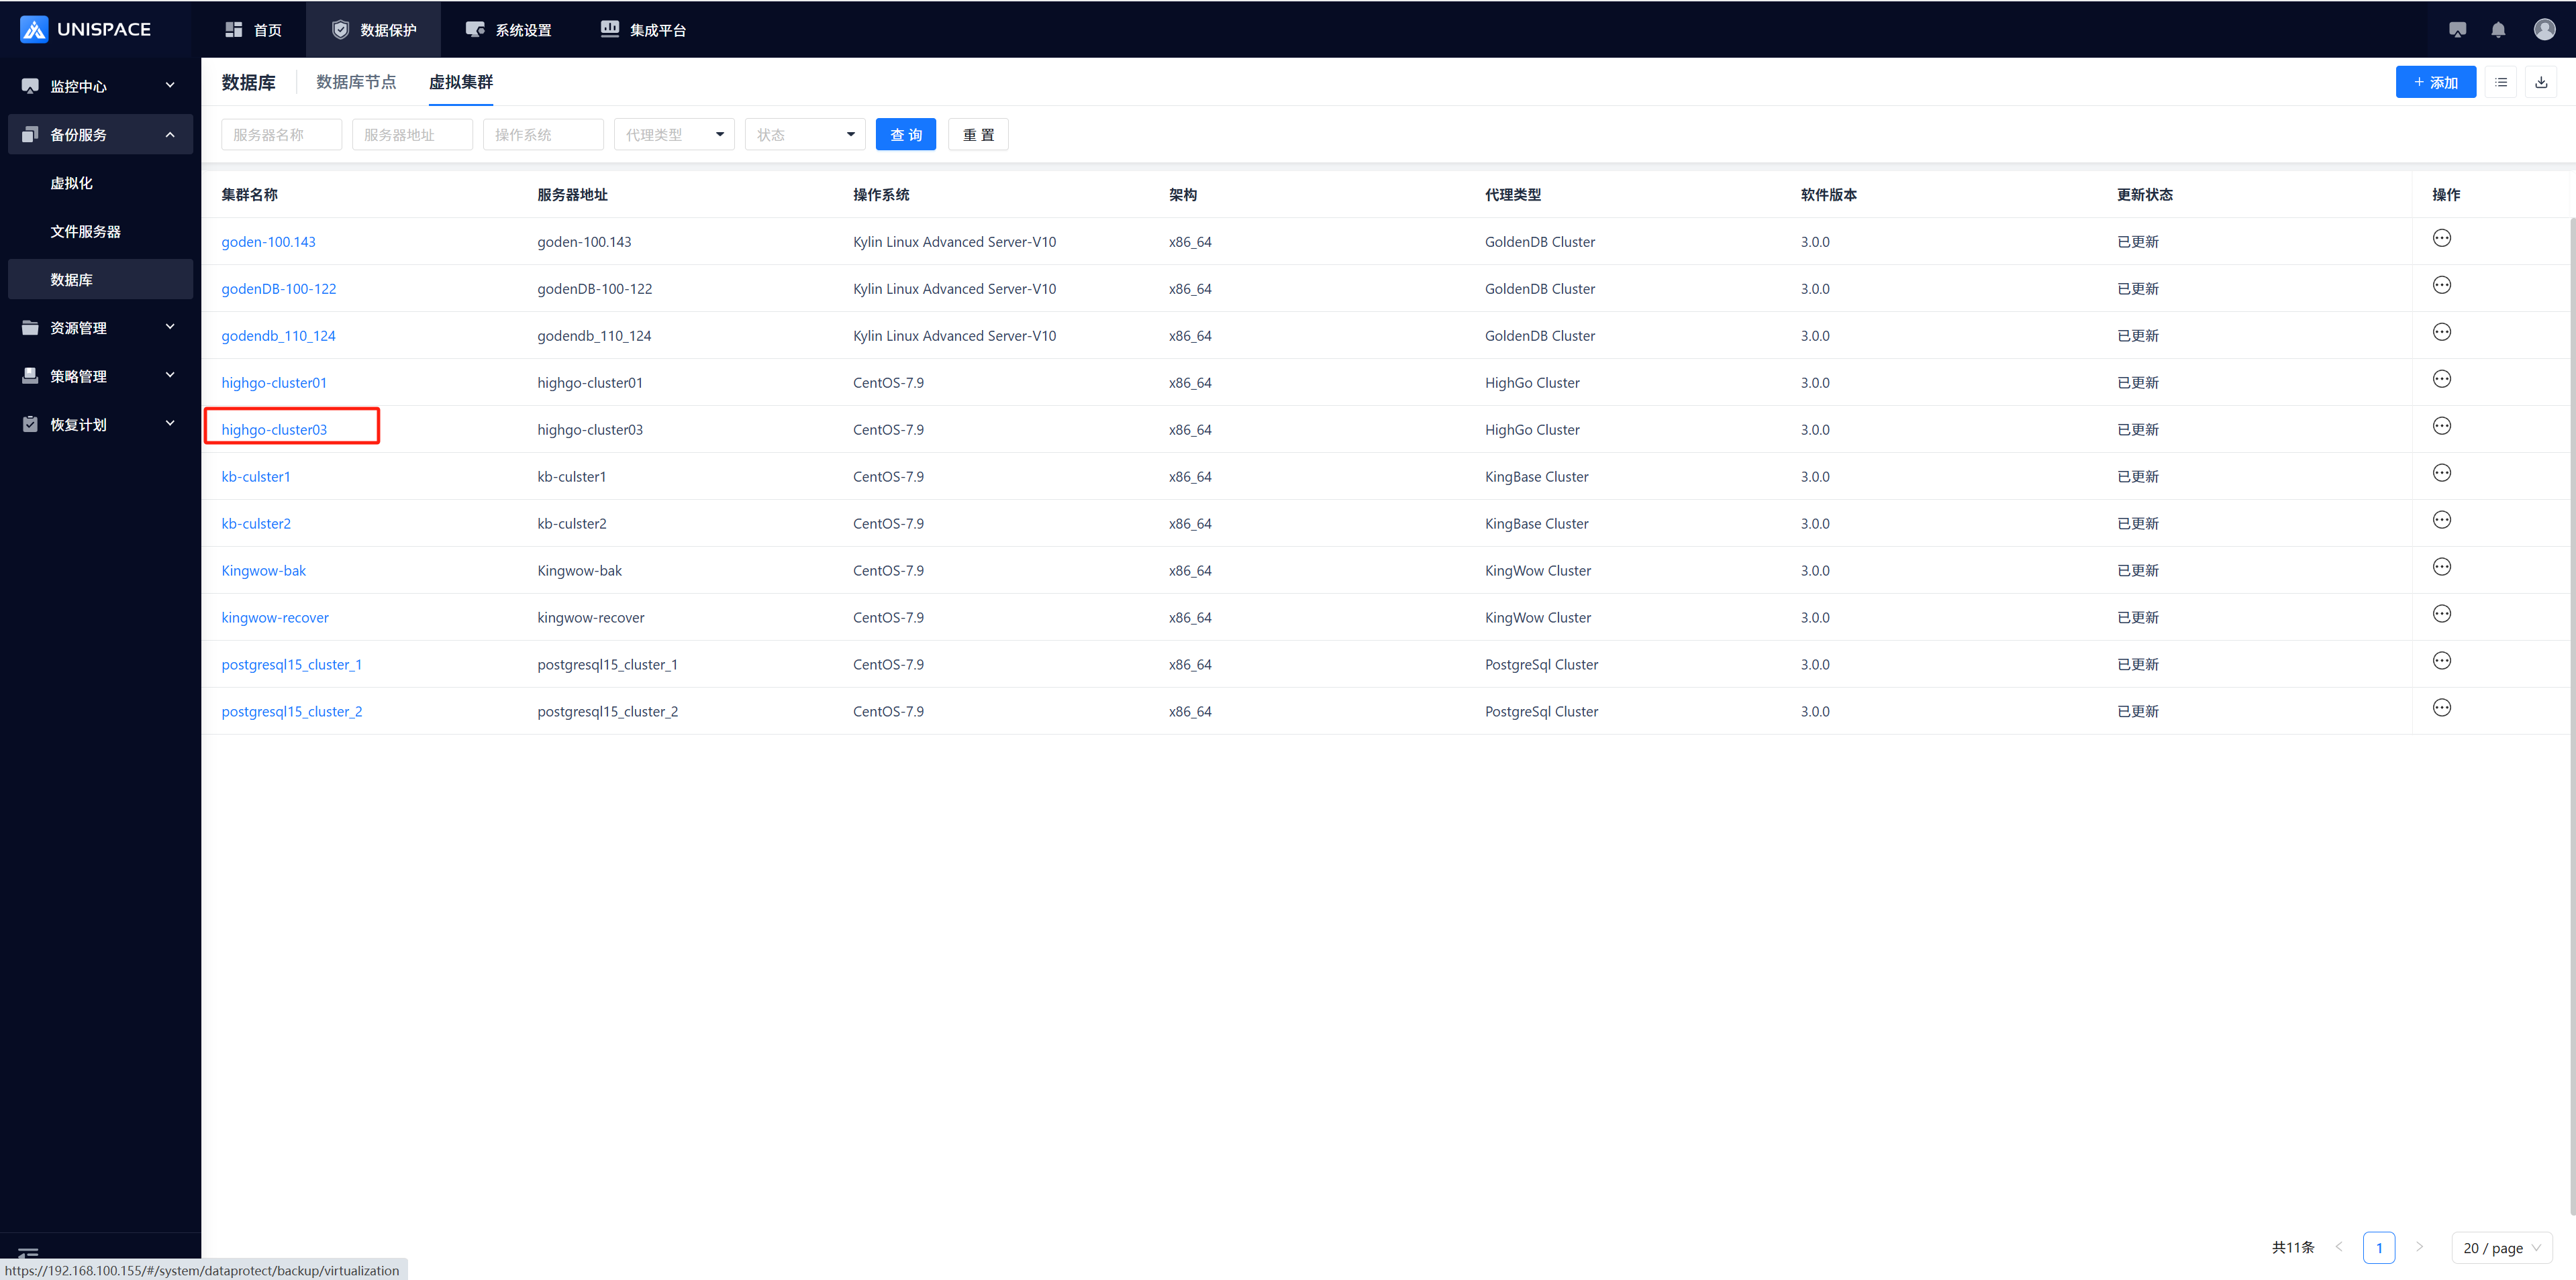2576x1280 pixels.
Task: Collapse the 备份服务 sidebar menu
Action: click(99, 135)
